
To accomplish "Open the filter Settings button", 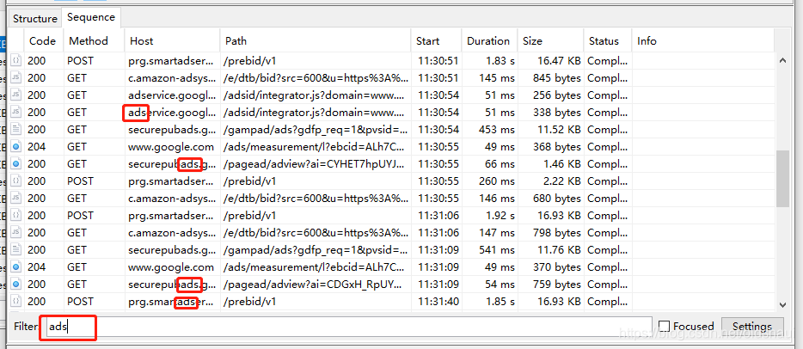I will pos(751,327).
